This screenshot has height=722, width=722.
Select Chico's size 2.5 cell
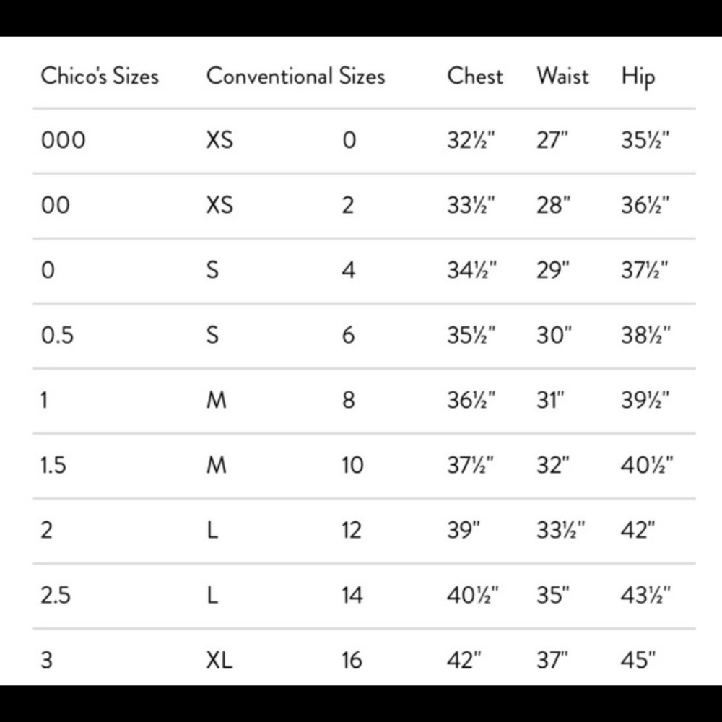click(x=56, y=595)
